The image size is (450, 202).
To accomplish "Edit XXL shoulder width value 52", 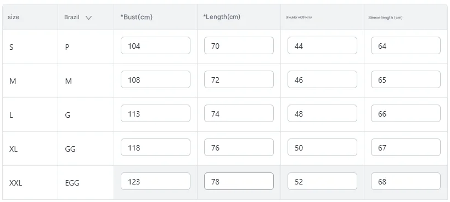I will [x=322, y=181].
